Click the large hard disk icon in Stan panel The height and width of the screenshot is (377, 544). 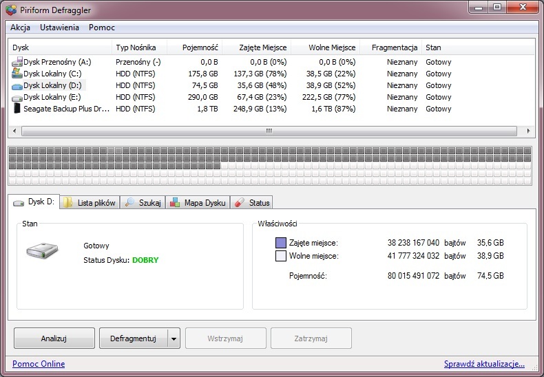point(42,250)
